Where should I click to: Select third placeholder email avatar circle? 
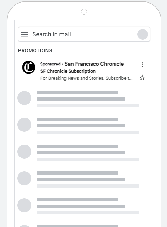pyautogui.click(x=24, y=152)
